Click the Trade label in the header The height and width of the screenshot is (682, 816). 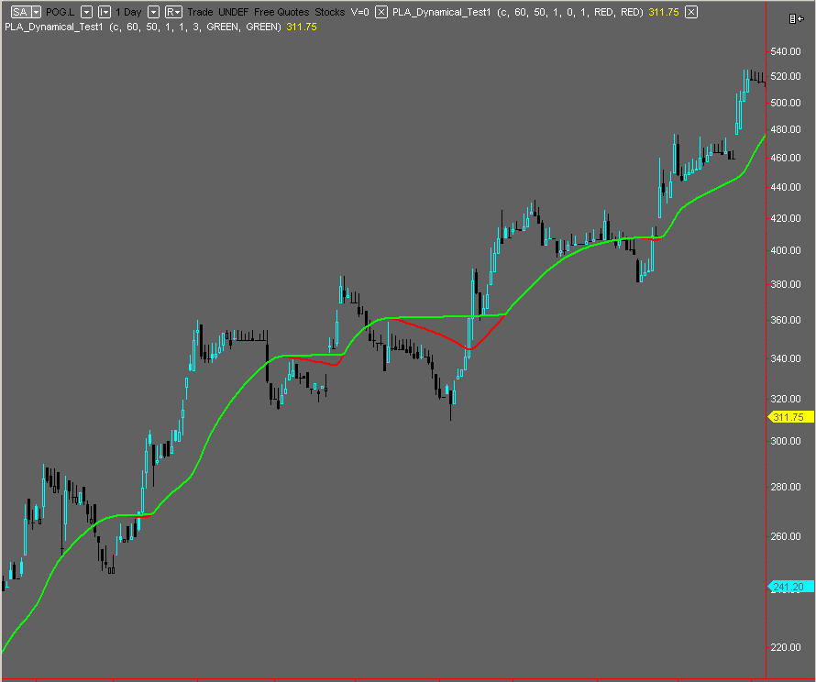point(200,12)
